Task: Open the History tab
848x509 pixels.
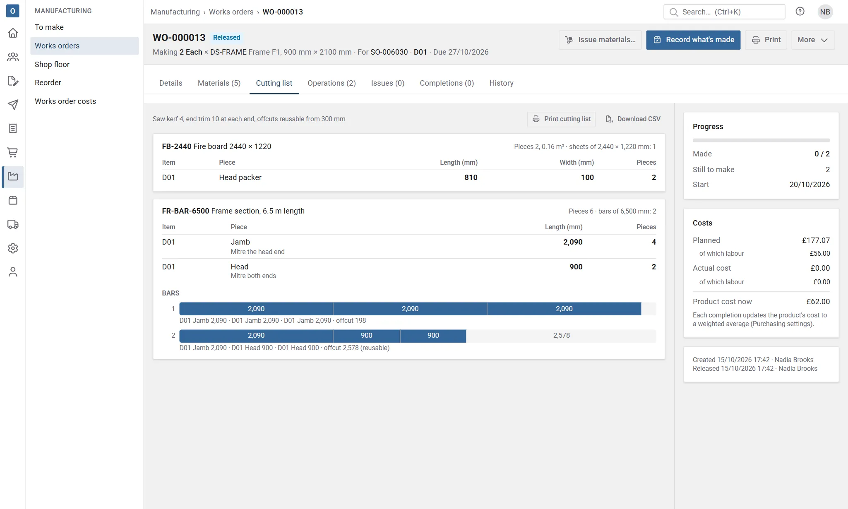Action: [x=501, y=83]
